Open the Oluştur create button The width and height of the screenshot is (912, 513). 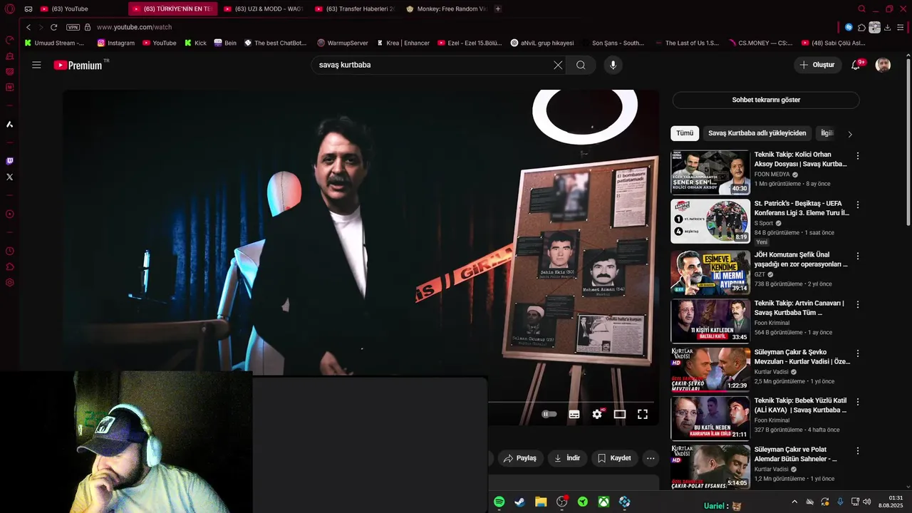pyautogui.click(x=817, y=65)
